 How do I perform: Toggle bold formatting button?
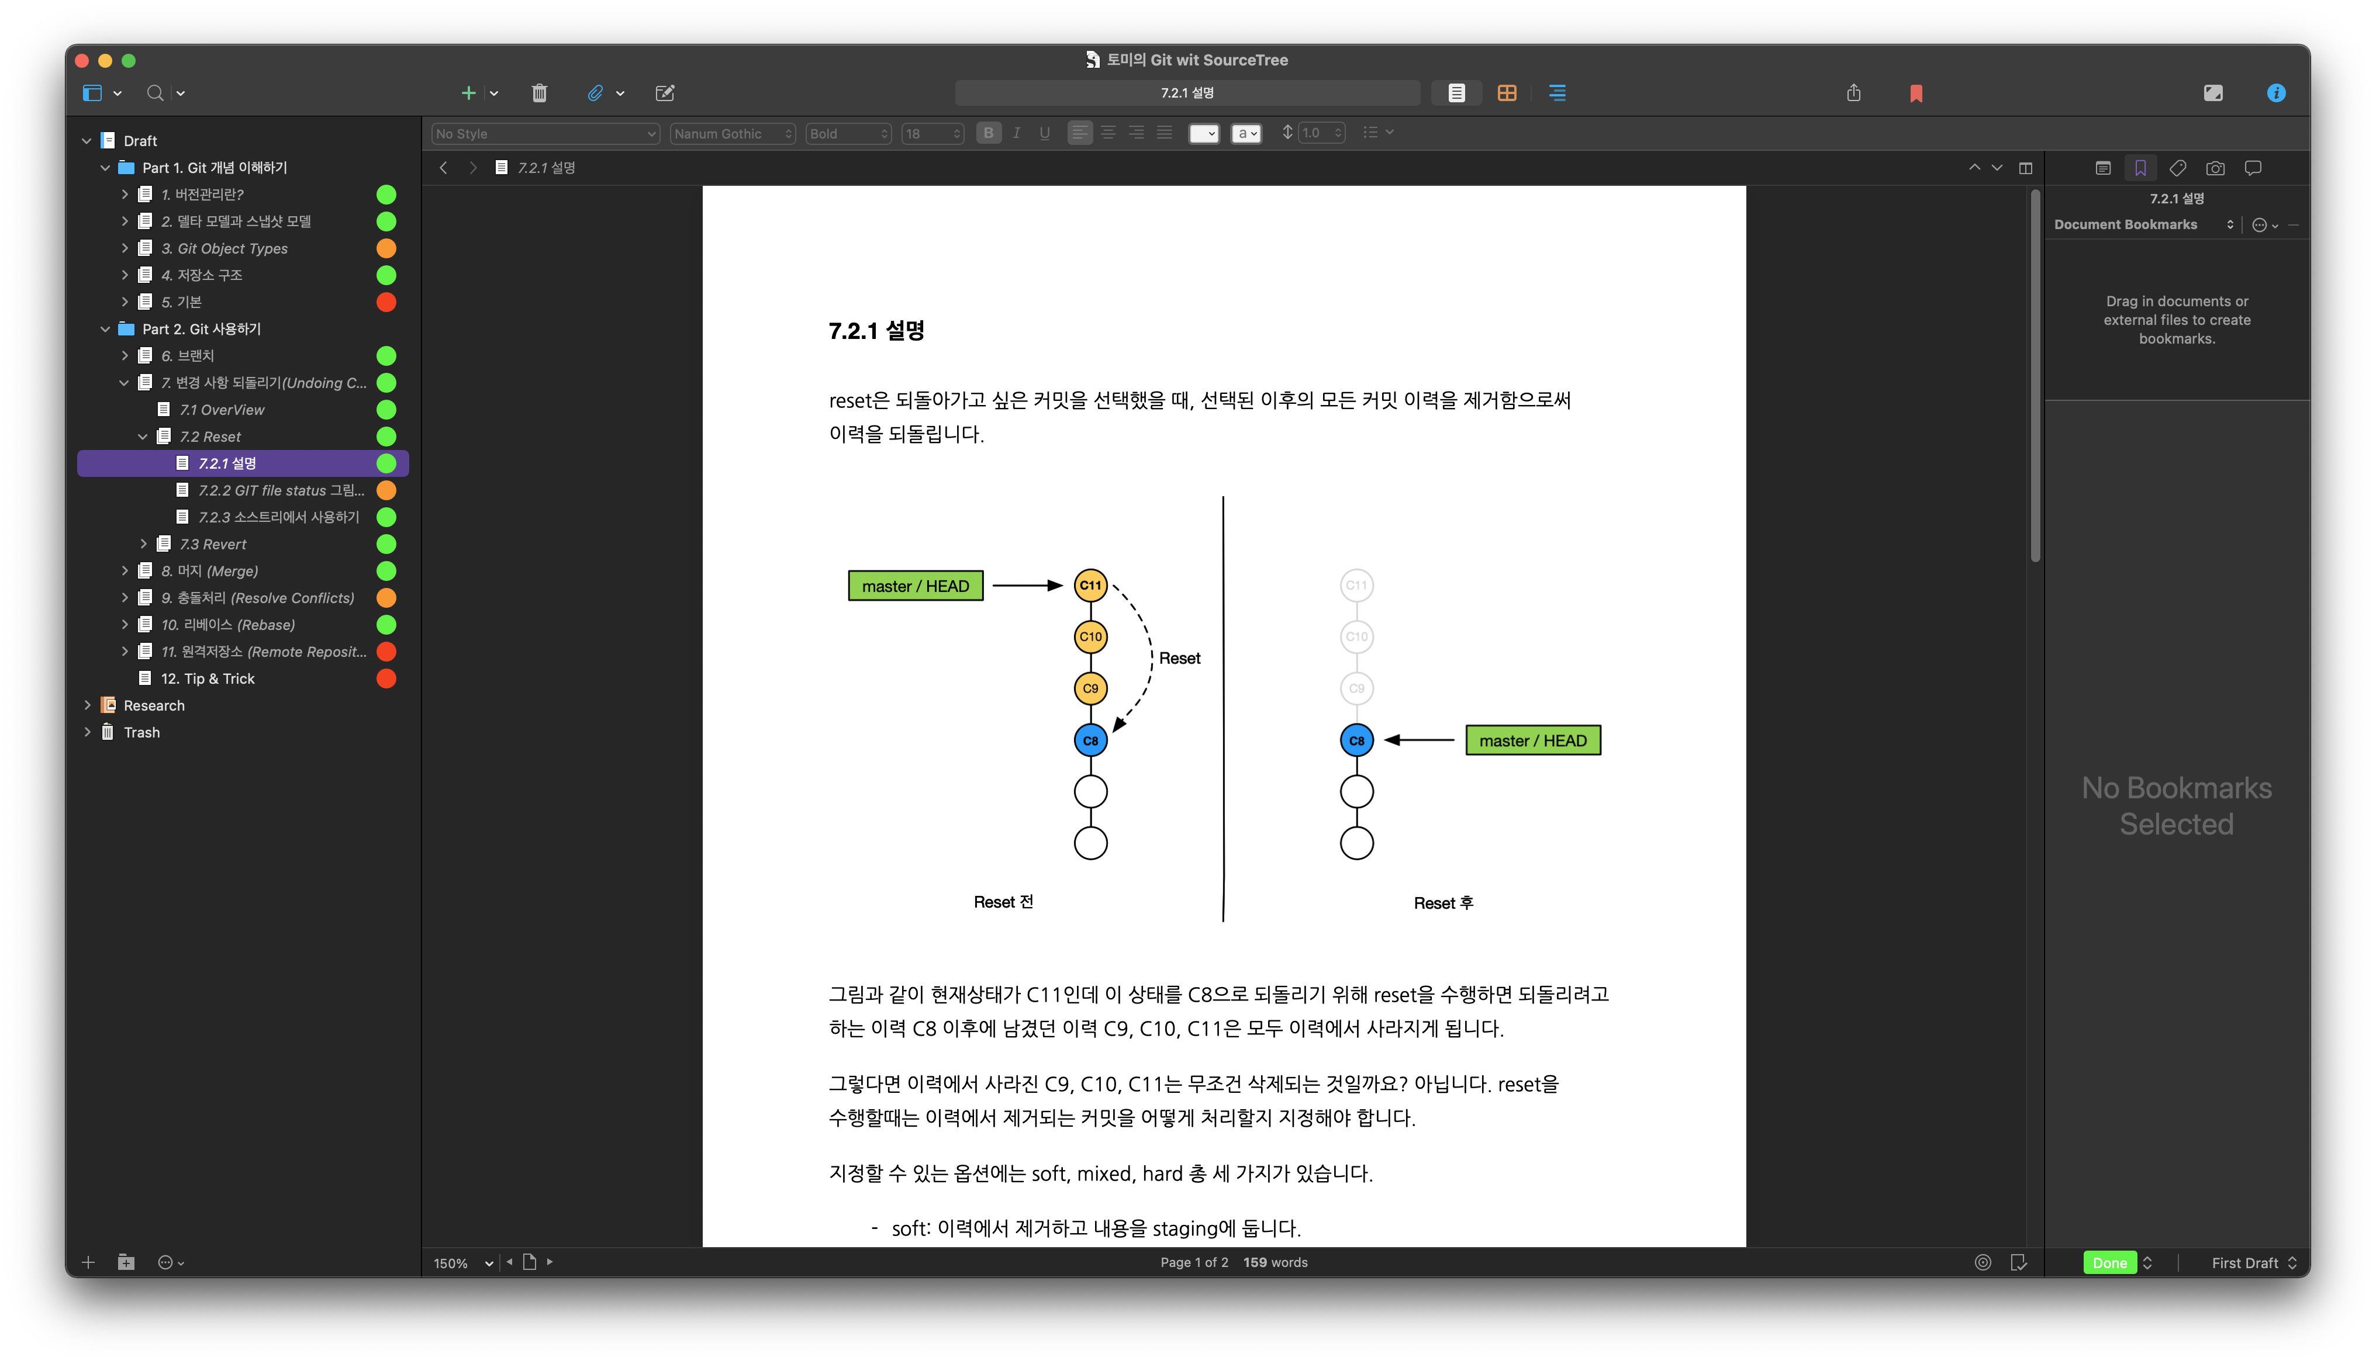coord(989,133)
